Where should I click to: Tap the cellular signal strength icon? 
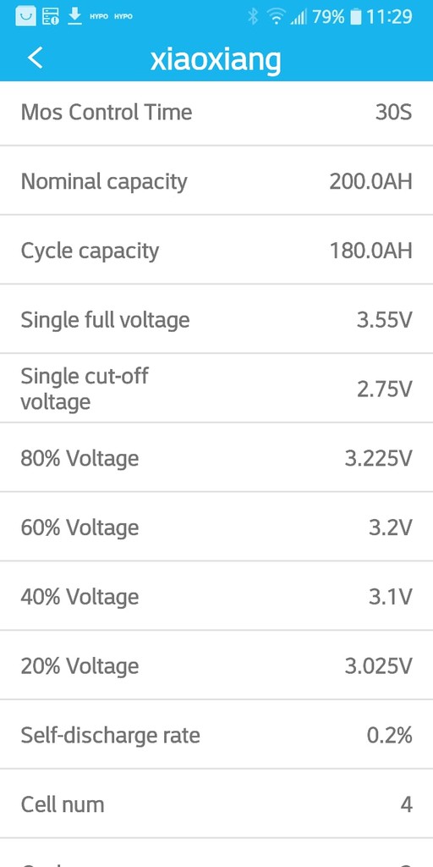pyautogui.click(x=299, y=17)
